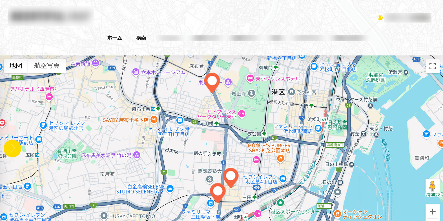Zoom in with the plus button
Screen dimensions: 443x221
[x=433, y=211]
